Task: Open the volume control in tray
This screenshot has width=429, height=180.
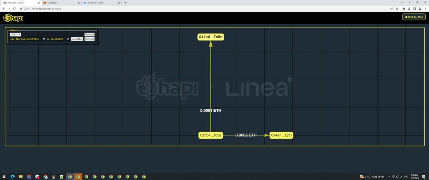Action: (401, 176)
